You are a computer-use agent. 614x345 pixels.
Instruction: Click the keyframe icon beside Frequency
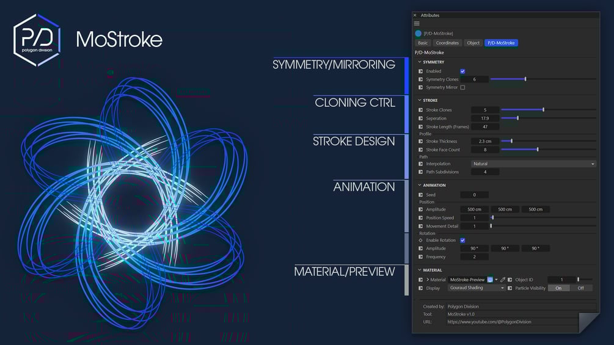tap(420, 257)
